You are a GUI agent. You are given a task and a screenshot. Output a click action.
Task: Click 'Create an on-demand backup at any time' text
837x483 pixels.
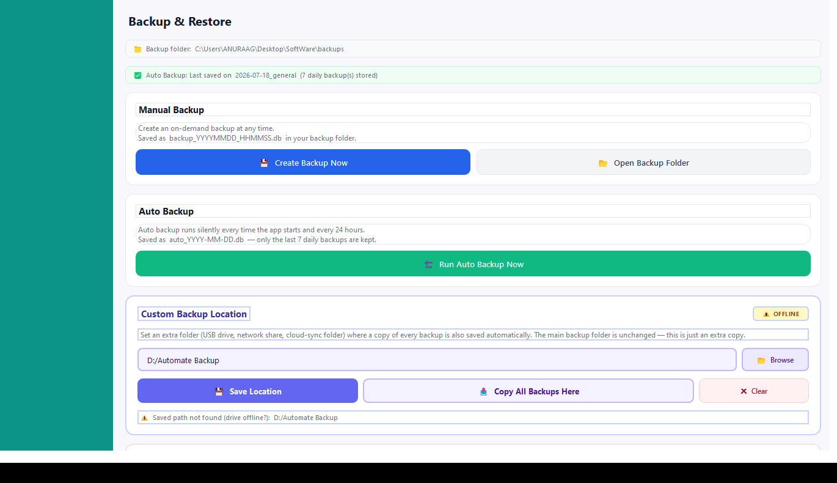coord(206,128)
